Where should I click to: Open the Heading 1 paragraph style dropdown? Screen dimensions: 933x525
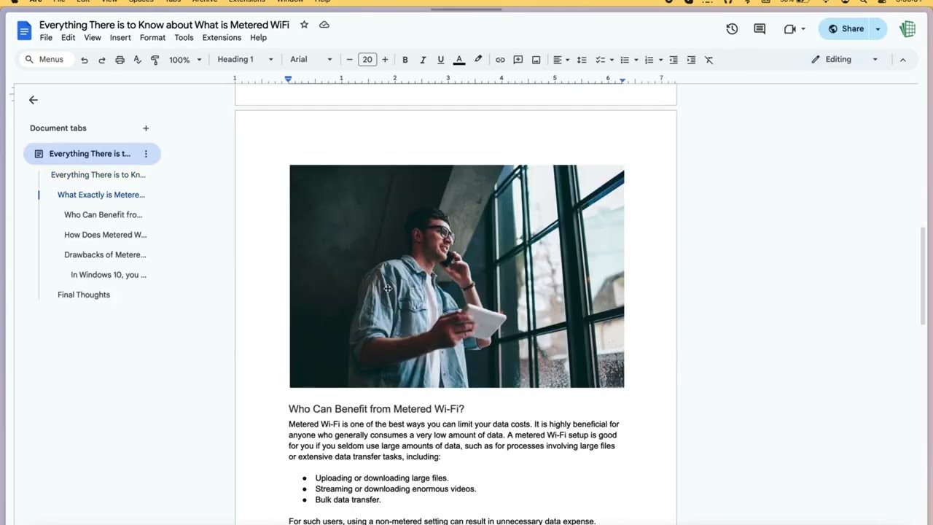pos(245,60)
